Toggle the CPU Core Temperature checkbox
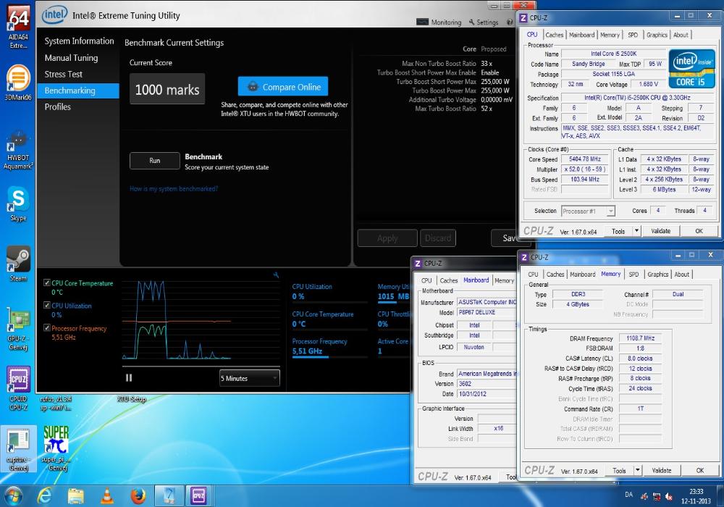 [x=46, y=282]
